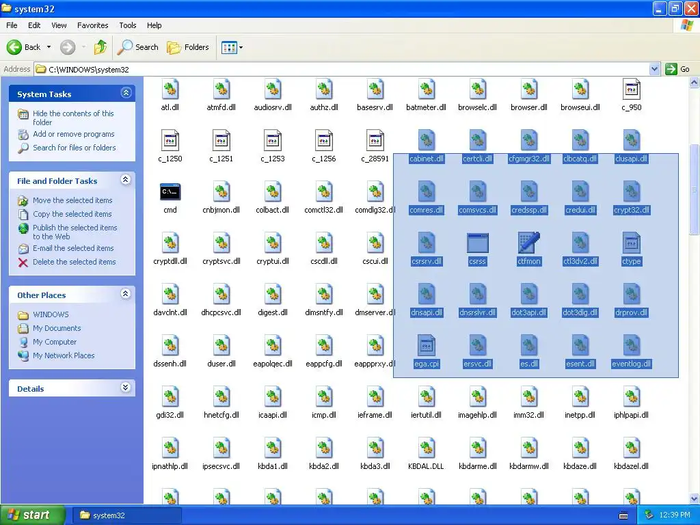Collapse the File and Folder Tasks panel
This screenshot has height=525, width=700.
pyautogui.click(x=126, y=180)
